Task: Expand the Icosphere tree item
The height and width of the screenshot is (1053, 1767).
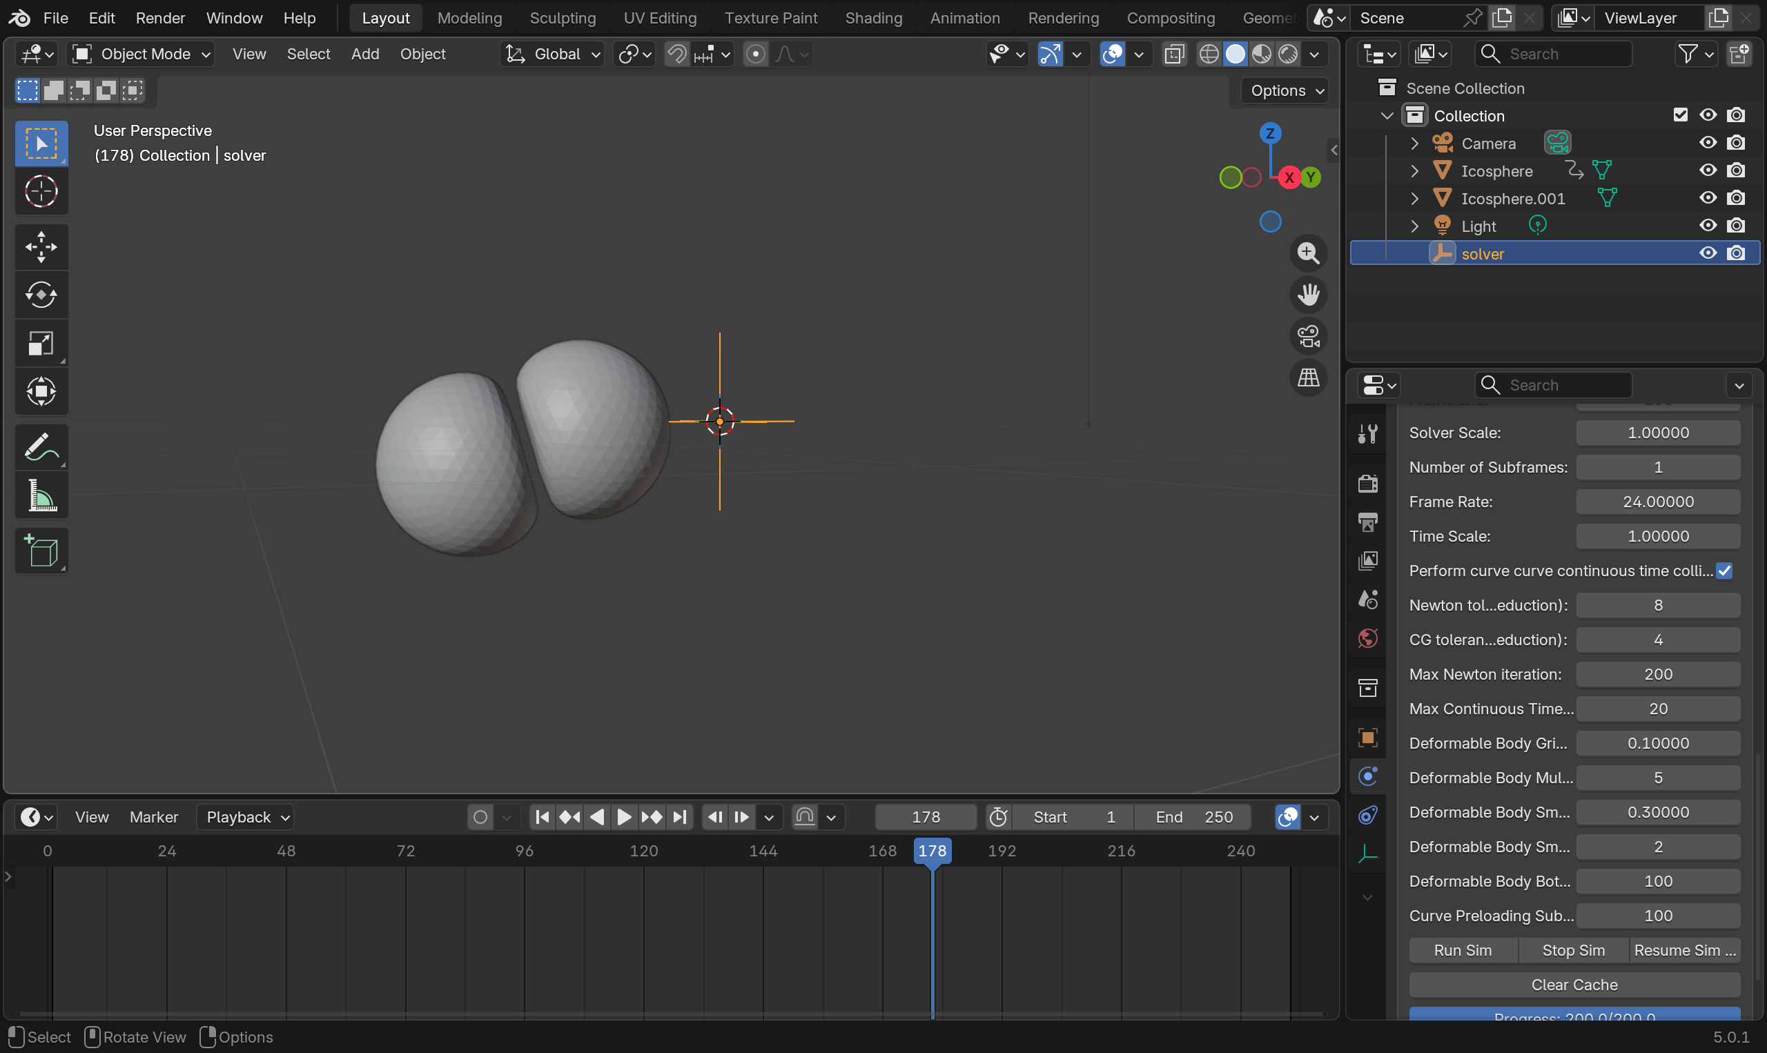Action: 1414,171
